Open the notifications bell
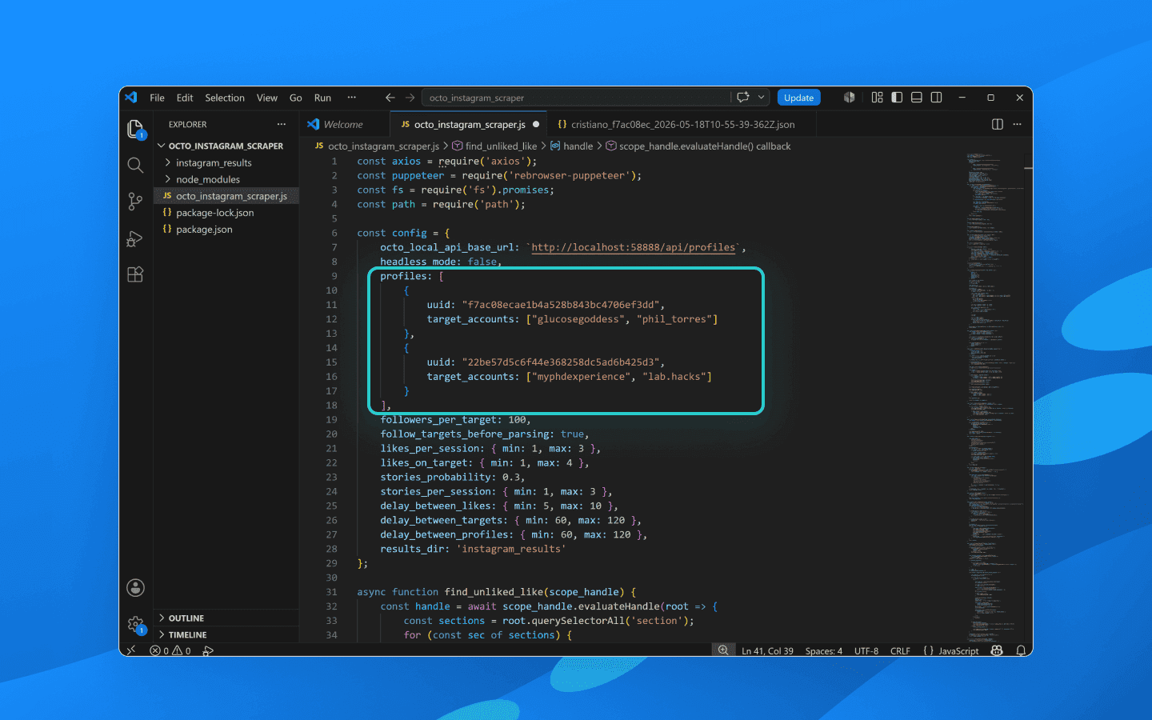 (1021, 650)
